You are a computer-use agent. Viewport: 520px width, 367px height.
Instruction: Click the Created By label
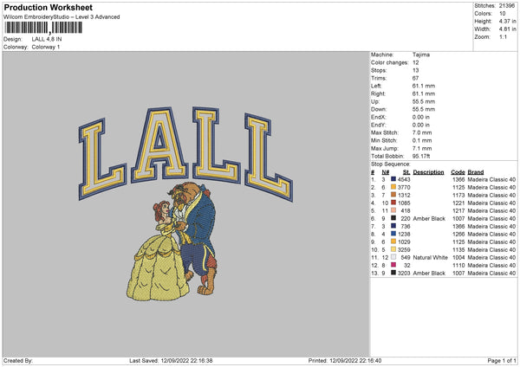(18, 360)
